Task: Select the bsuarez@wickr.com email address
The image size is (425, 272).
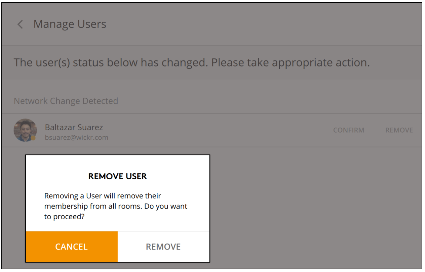Action: coord(77,137)
